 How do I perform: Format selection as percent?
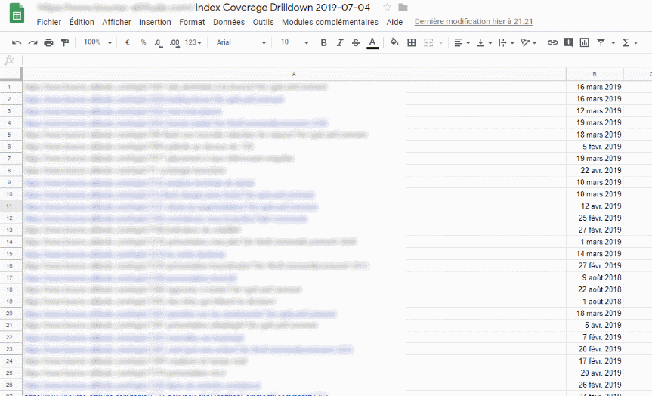point(143,43)
